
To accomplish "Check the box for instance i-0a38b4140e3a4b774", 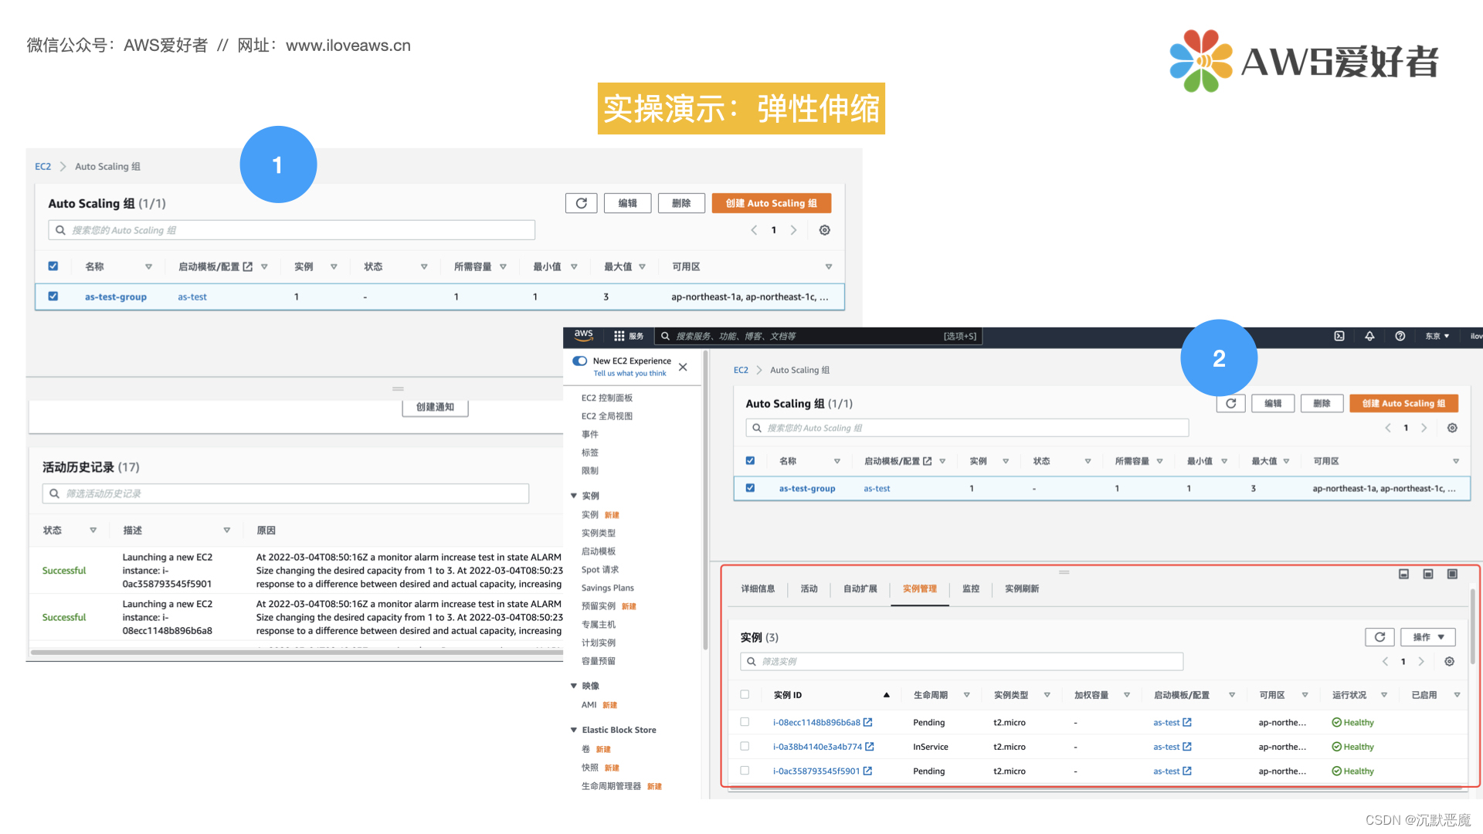I will pos(745,746).
